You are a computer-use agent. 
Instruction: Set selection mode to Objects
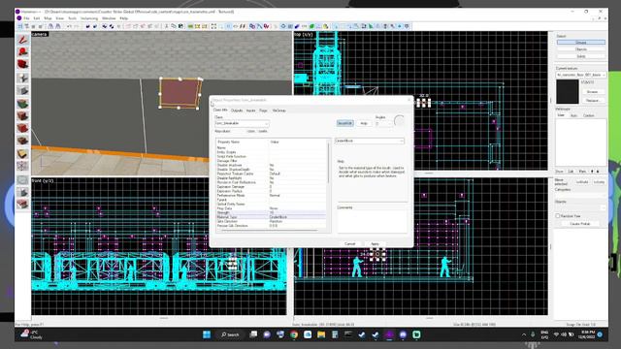[581, 49]
